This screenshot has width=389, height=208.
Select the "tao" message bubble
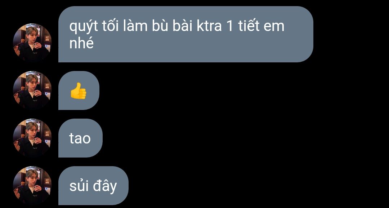[80, 138]
